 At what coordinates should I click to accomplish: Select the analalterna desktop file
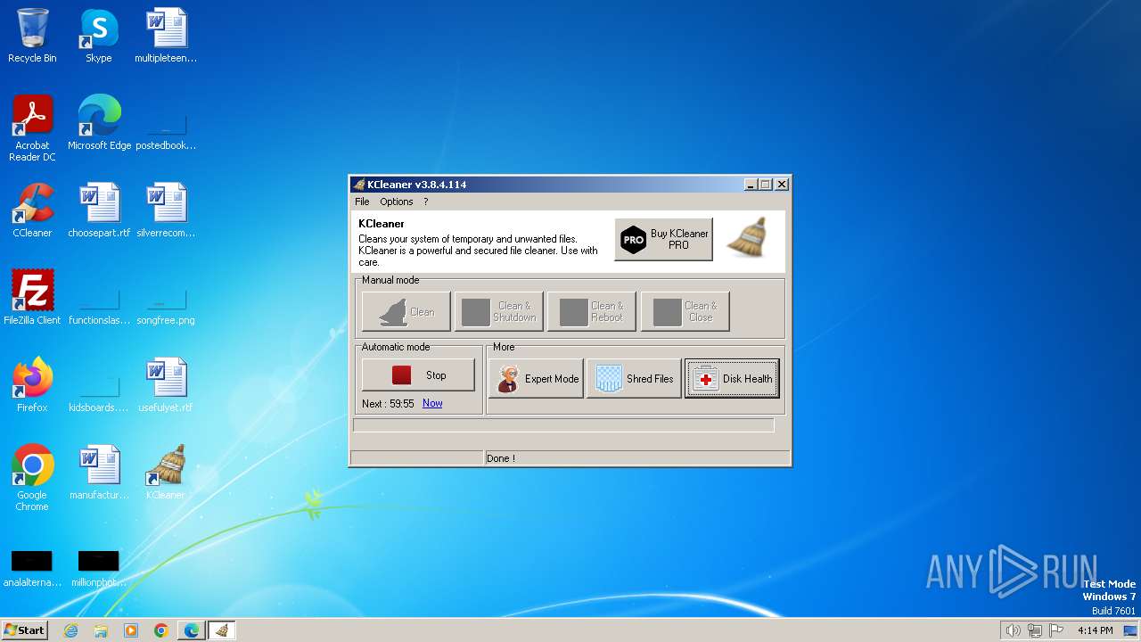coord(32,569)
